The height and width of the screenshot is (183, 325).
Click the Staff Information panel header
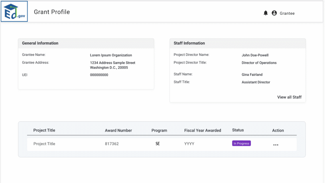(189, 43)
